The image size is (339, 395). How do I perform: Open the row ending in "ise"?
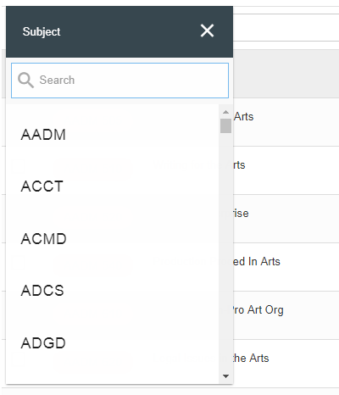[x=286, y=219]
